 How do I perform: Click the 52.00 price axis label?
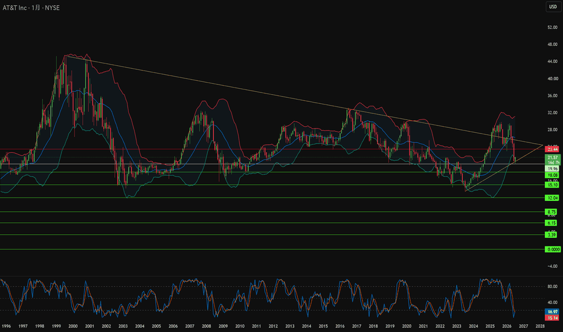tap(553, 27)
